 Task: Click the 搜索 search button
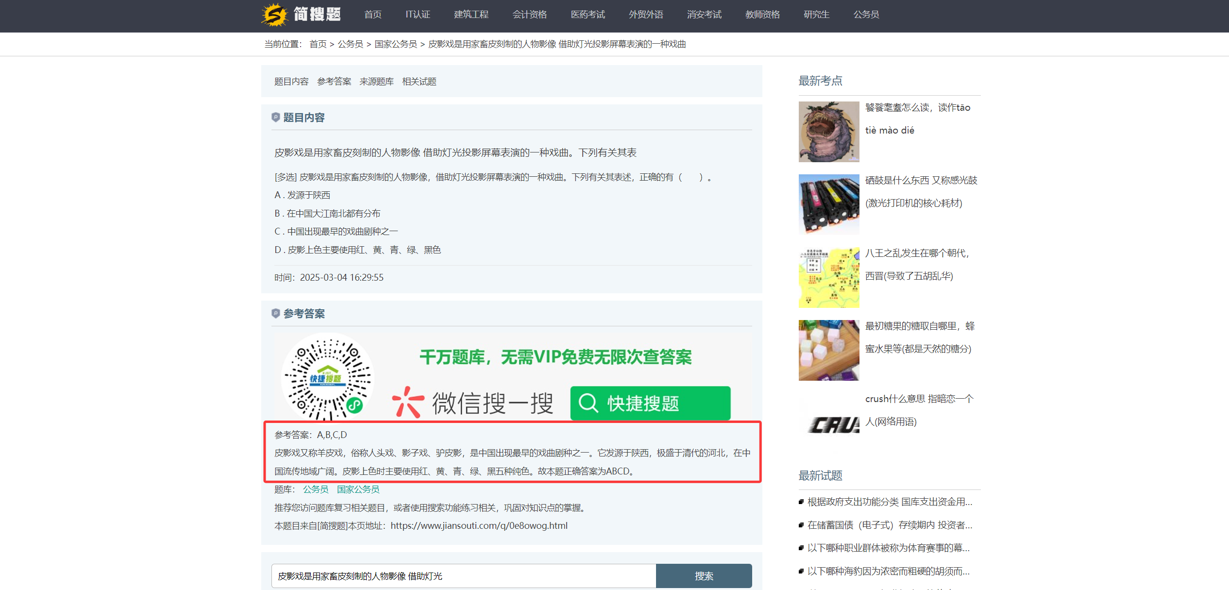[x=704, y=576]
